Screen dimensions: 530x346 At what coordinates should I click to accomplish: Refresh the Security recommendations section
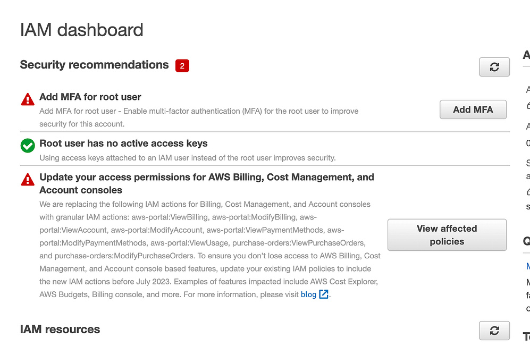(494, 67)
